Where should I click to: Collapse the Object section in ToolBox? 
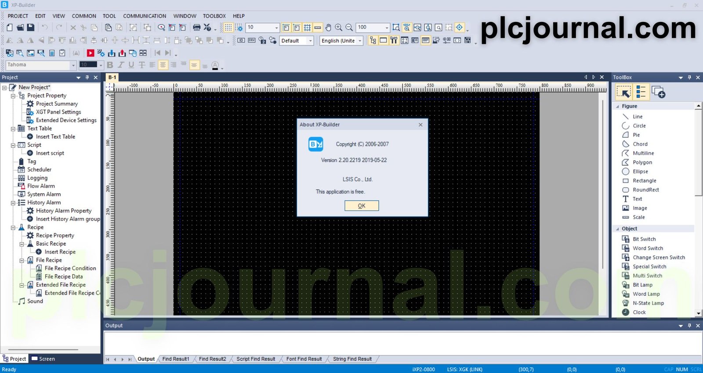click(617, 229)
